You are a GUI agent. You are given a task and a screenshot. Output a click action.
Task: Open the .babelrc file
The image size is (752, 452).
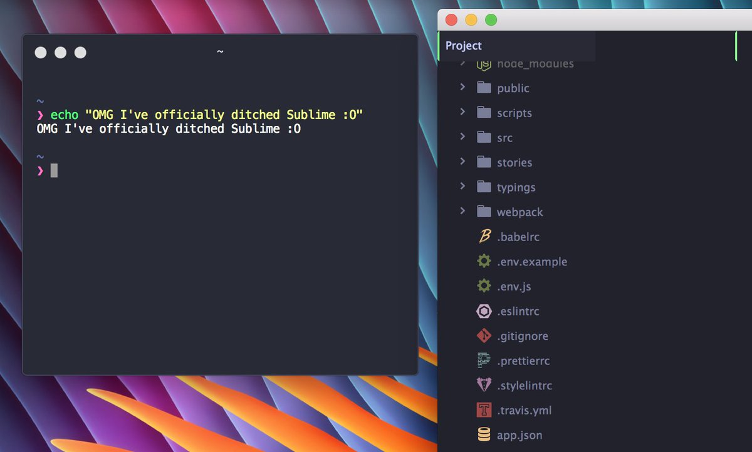pyautogui.click(x=518, y=237)
